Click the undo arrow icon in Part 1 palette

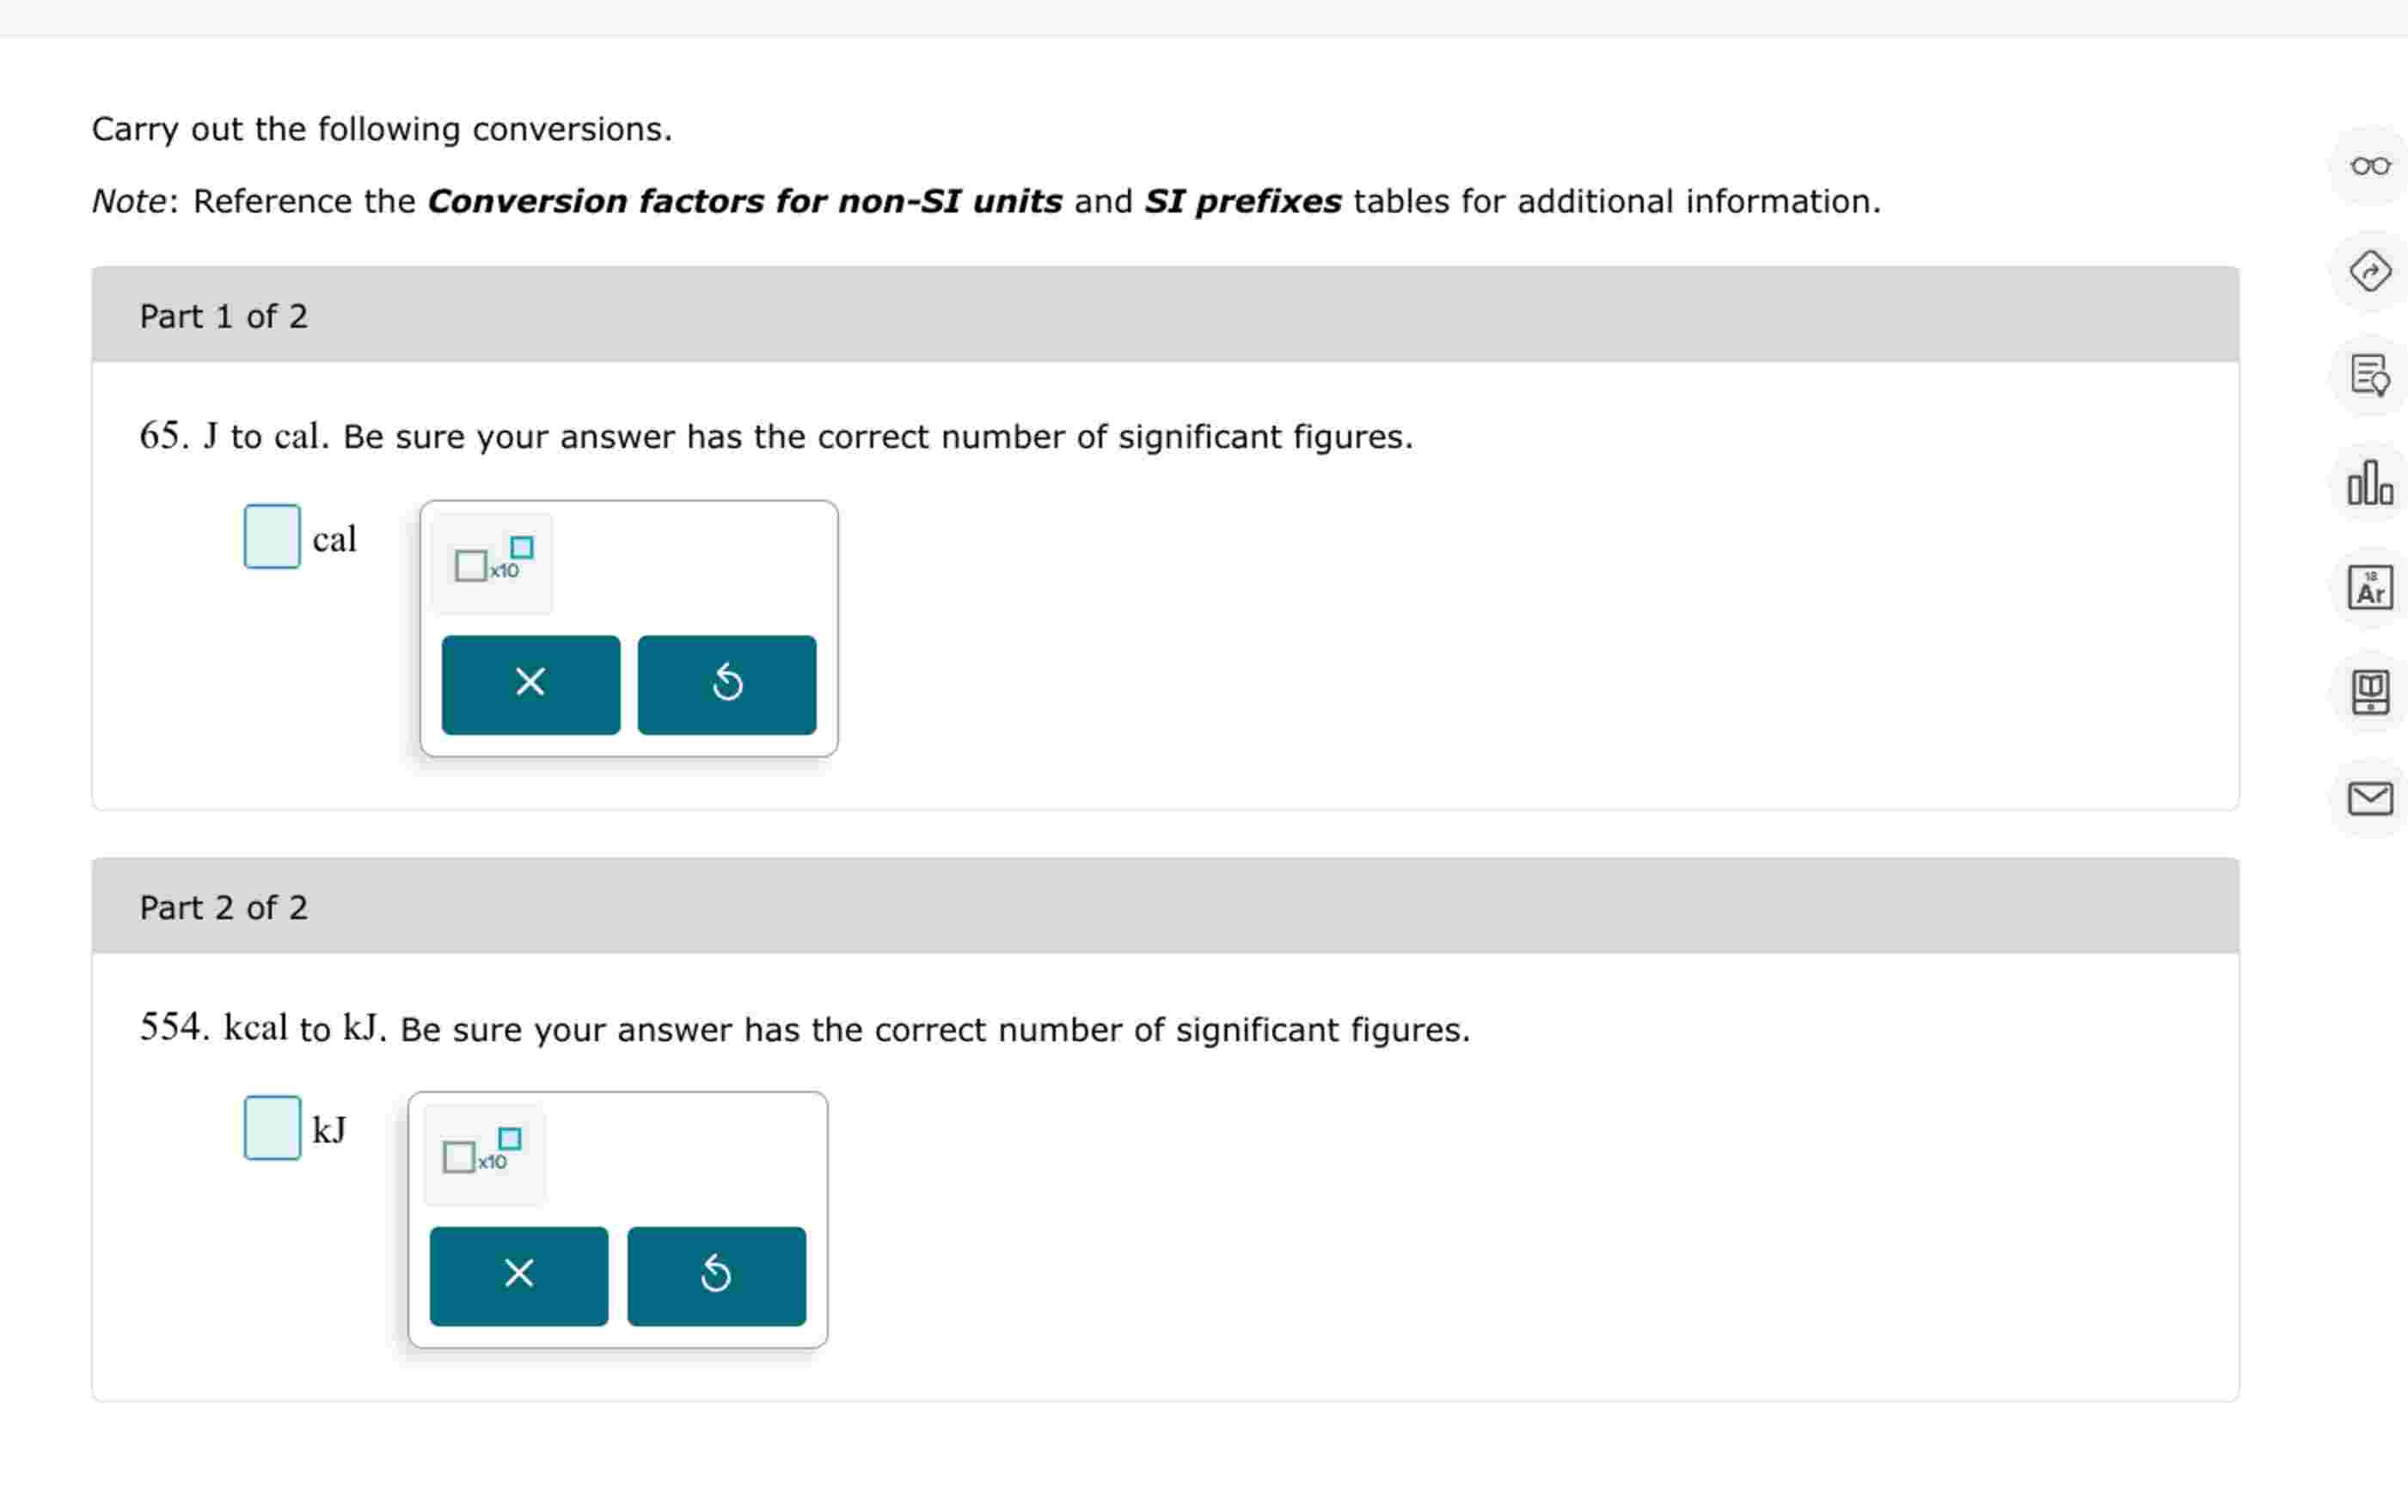click(x=727, y=684)
